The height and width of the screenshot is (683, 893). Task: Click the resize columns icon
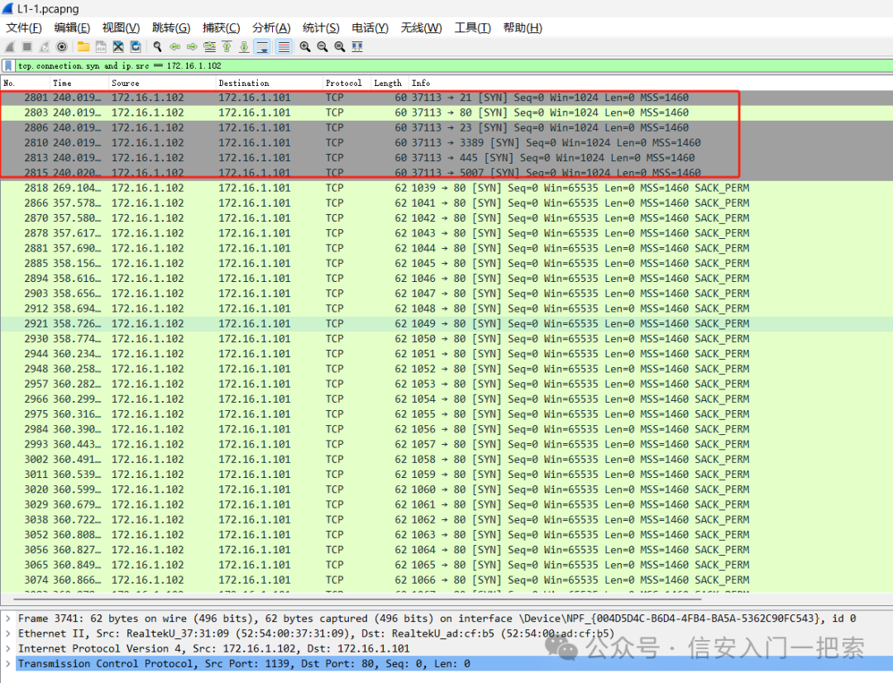tap(357, 46)
